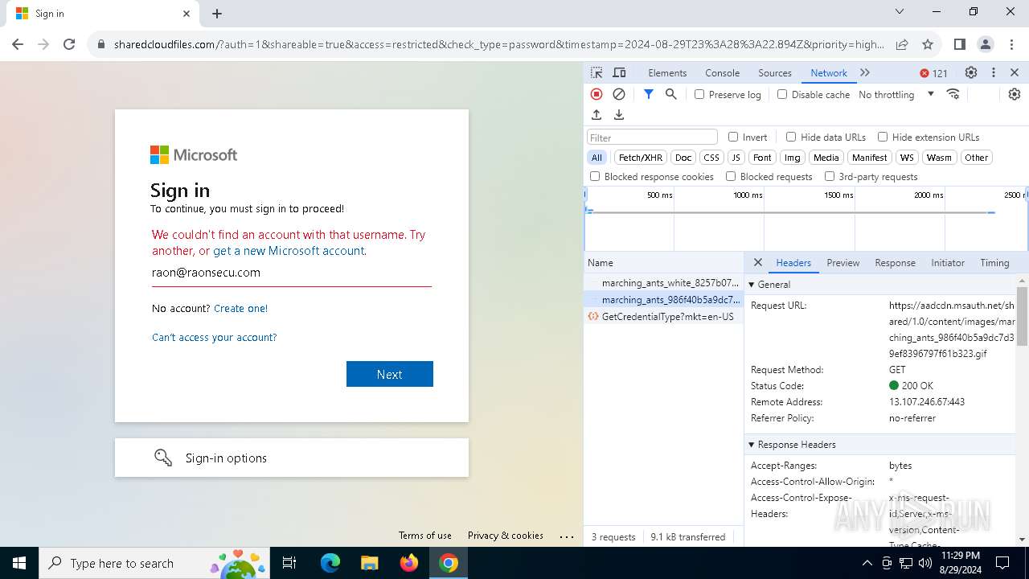Toggle the network filter funnel icon
The height and width of the screenshot is (579, 1029).
[x=649, y=94]
